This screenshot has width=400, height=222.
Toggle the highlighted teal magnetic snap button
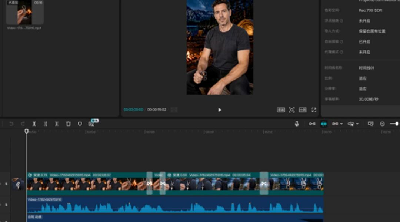tap(324, 124)
